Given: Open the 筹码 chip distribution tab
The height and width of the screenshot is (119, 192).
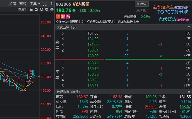Looking at the screenshot, I should point(12,4).
